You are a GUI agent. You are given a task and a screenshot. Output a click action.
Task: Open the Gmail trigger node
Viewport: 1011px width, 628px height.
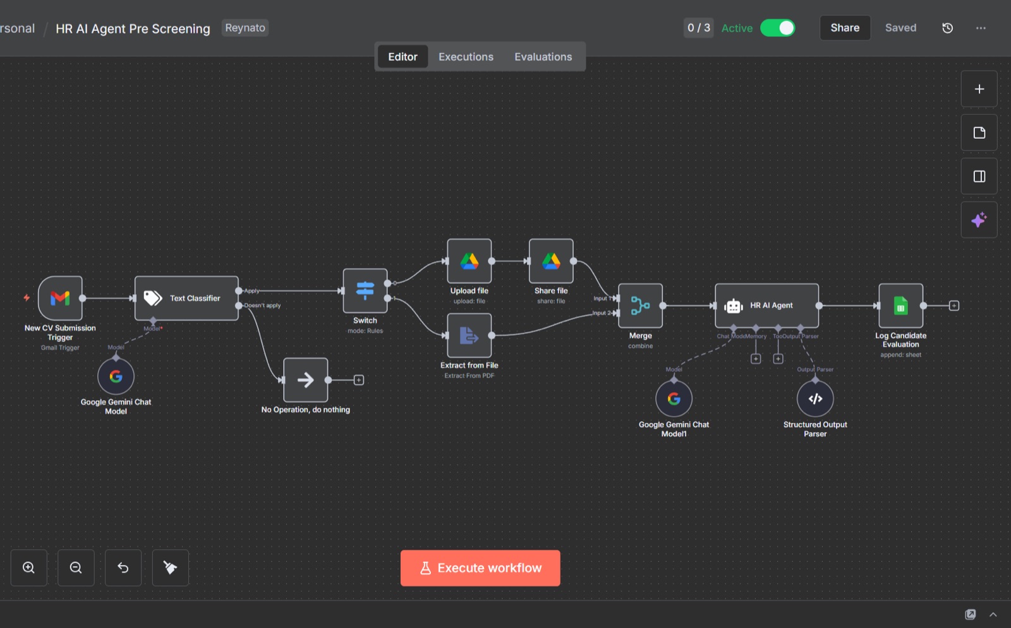point(60,298)
